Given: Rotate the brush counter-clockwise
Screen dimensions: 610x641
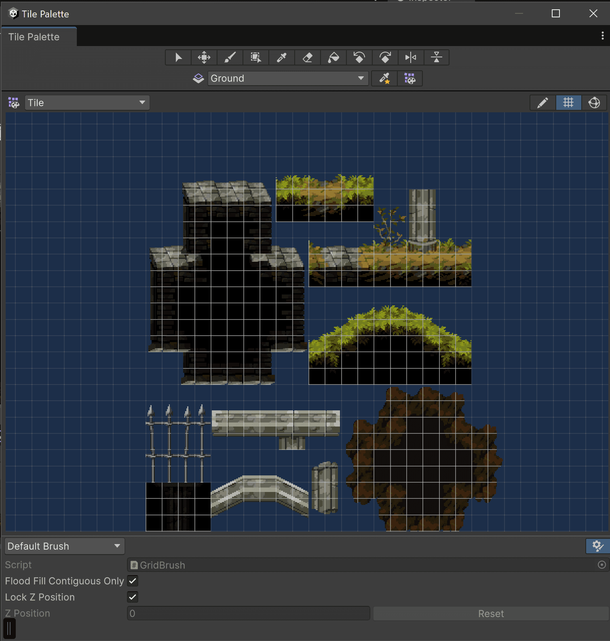Looking at the screenshot, I should click(359, 57).
